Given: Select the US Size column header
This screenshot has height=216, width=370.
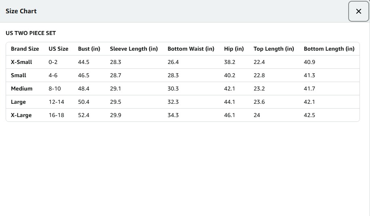Looking at the screenshot, I should point(59,49).
